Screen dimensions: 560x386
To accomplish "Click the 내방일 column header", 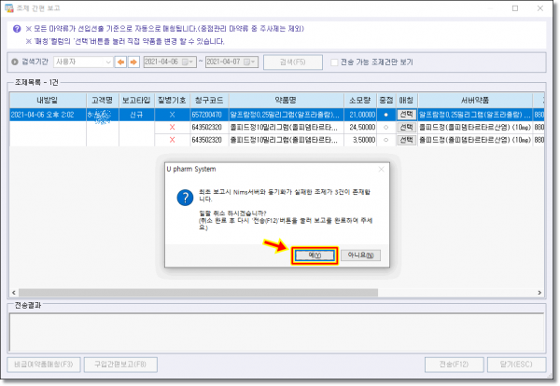I will pos(47,98).
